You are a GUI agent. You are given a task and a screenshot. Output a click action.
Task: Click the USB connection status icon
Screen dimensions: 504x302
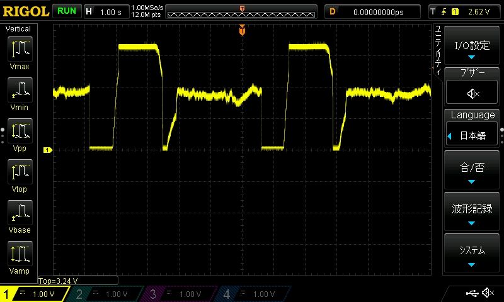coord(472,293)
